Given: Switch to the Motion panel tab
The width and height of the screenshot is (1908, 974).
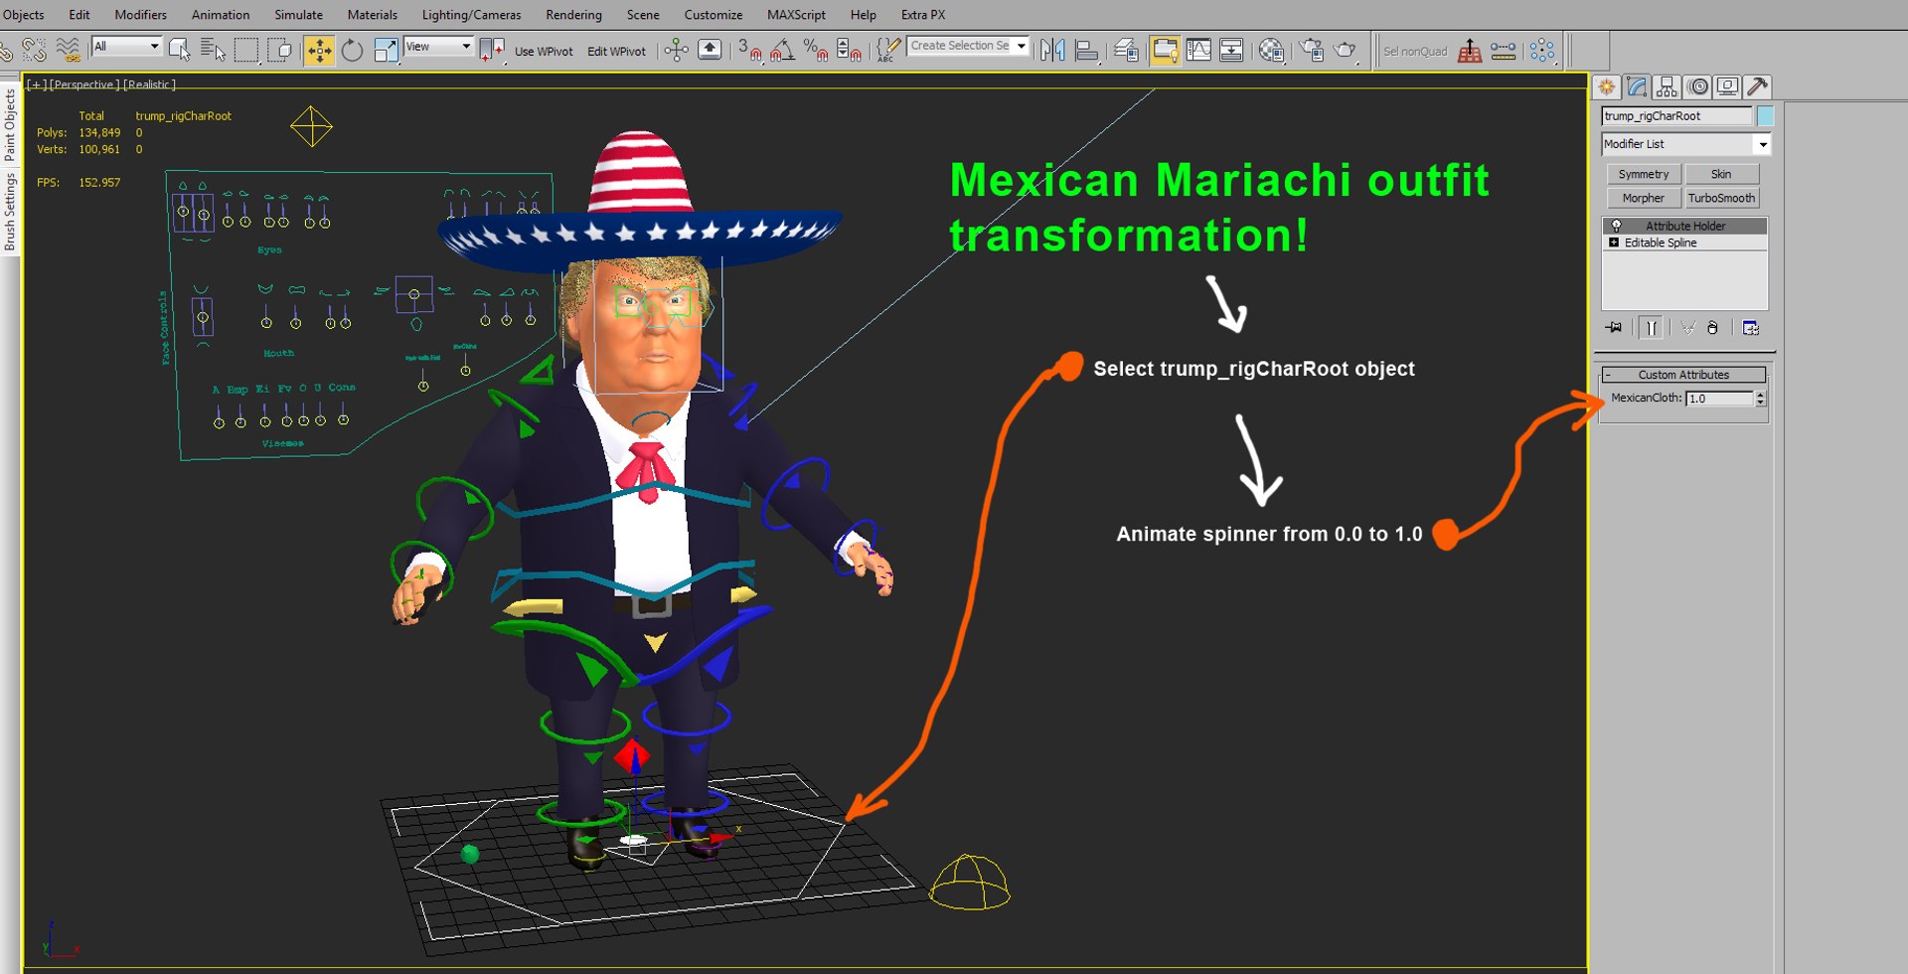Looking at the screenshot, I should click(x=1698, y=86).
